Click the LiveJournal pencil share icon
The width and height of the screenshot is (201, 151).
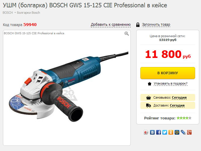pos(183,132)
